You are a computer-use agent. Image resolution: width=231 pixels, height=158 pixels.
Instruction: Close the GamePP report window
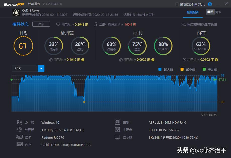(226, 4)
